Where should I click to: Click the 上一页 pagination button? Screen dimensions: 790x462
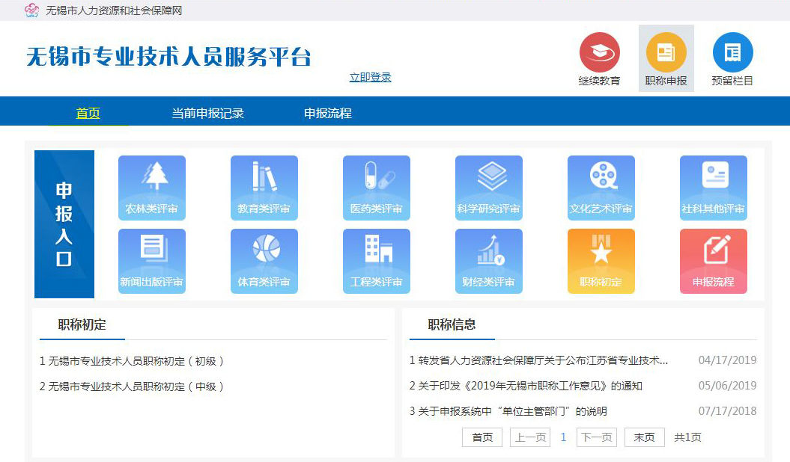pos(530,437)
